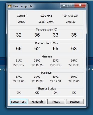Click the maximize button in the title bar

point(71,5)
